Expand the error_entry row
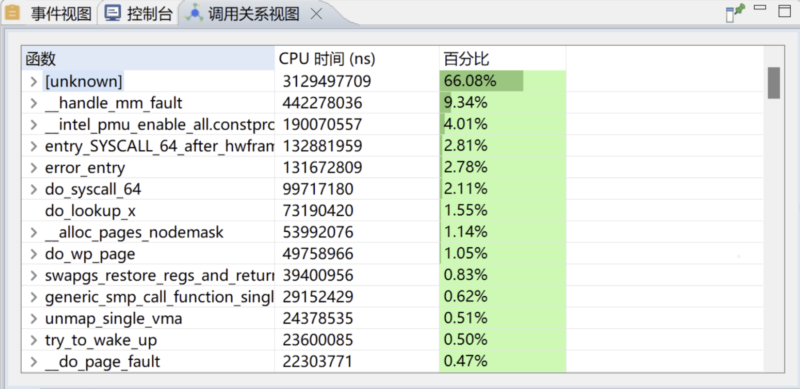This screenshot has height=389, width=800. click(x=33, y=167)
